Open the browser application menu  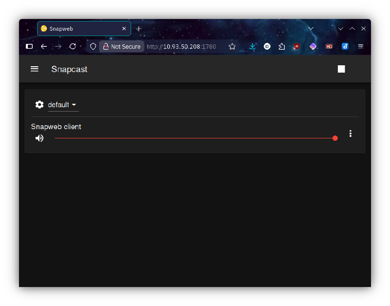click(361, 46)
